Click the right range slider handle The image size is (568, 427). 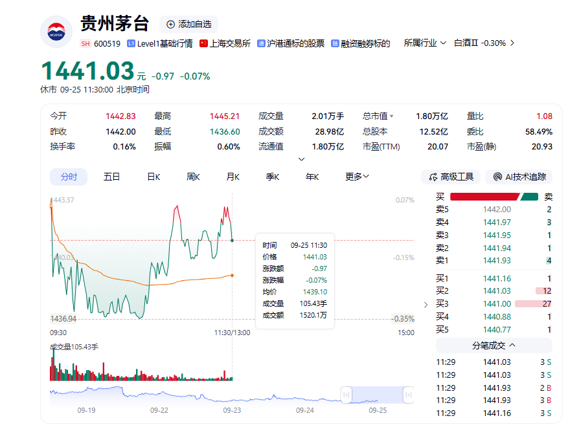click(409, 395)
